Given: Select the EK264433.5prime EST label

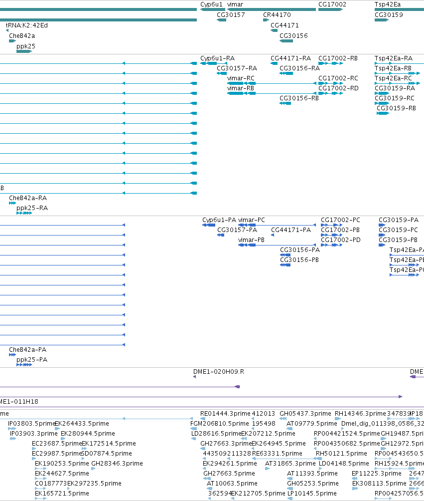Looking at the screenshot, I should click(x=82, y=424).
